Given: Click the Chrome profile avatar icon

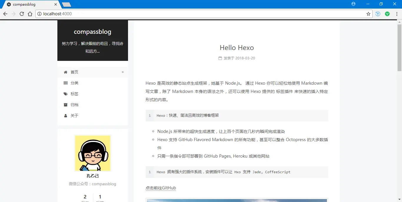Looking at the screenshot, I should 353,4.
